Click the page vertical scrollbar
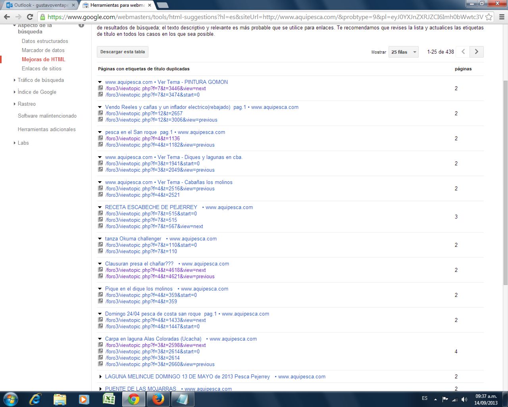 coord(505,182)
